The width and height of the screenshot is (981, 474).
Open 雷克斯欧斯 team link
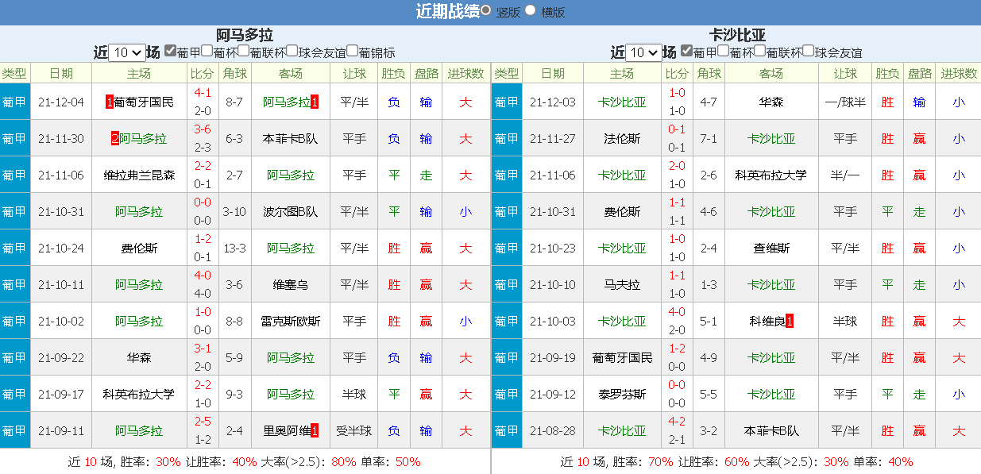click(290, 322)
